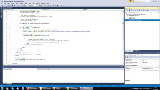Open the Debug menu
Viewport: 160px width, 90px height.
point(21,3)
